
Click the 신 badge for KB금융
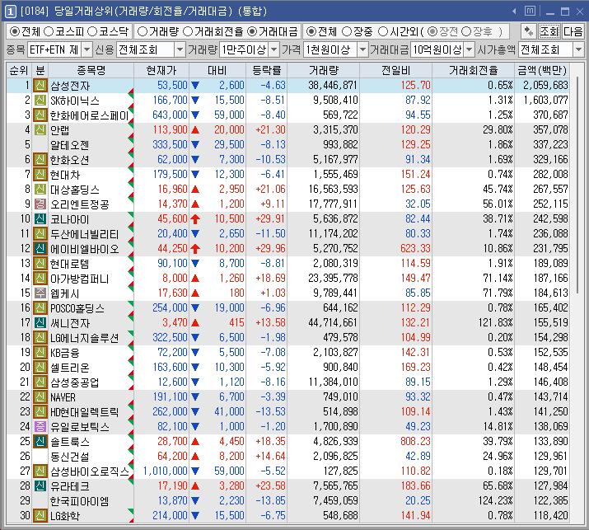(x=40, y=353)
